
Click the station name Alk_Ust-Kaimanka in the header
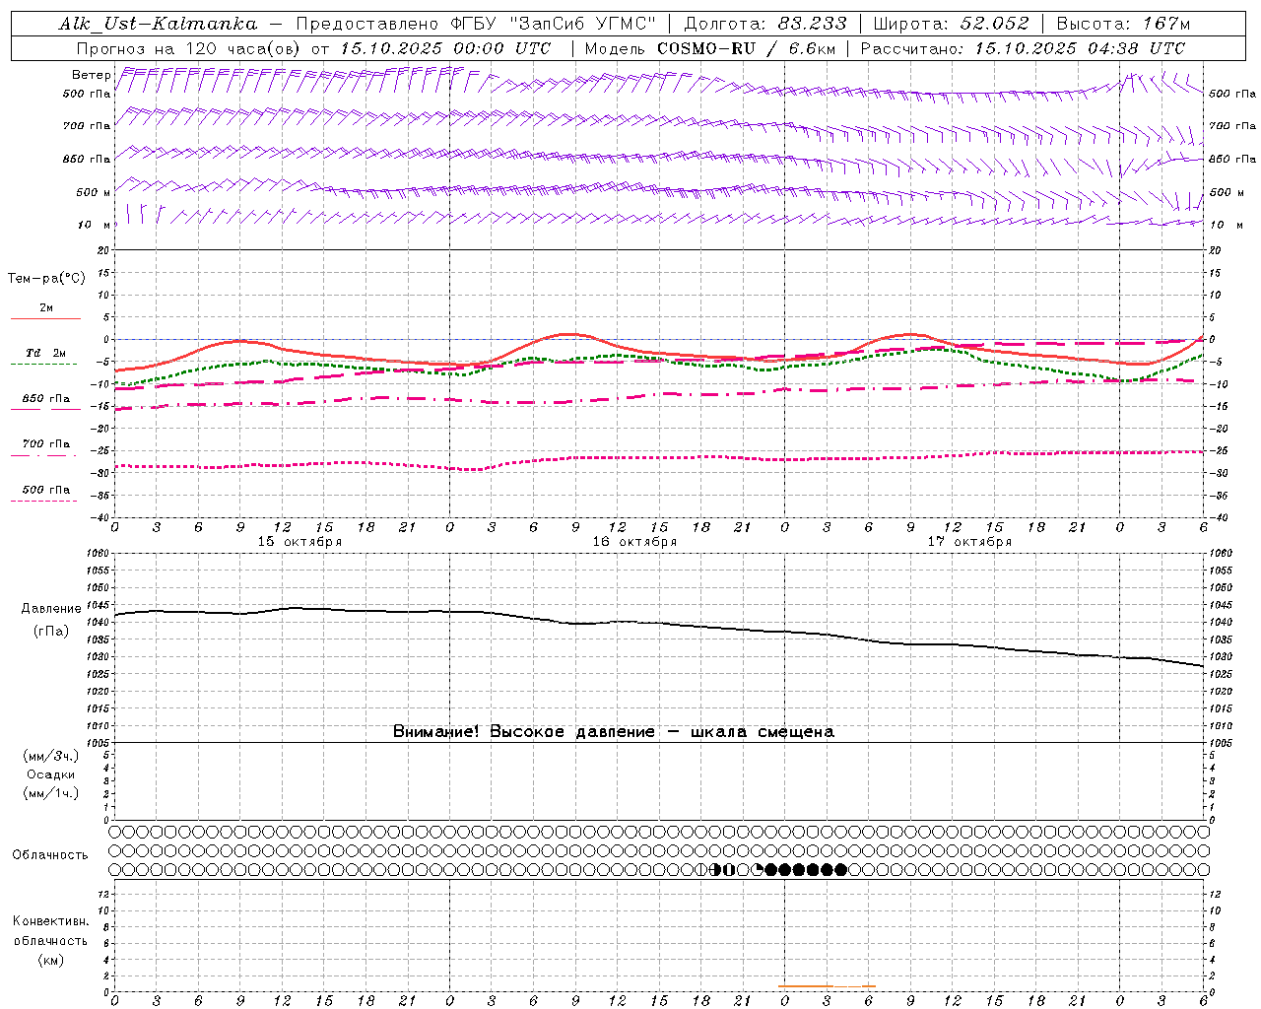158,24
